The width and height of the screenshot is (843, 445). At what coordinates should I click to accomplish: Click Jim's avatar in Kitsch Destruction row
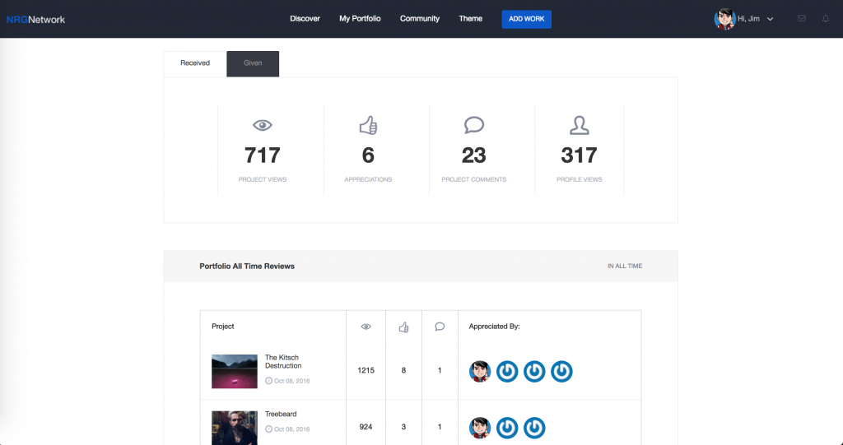pyautogui.click(x=480, y=371)
